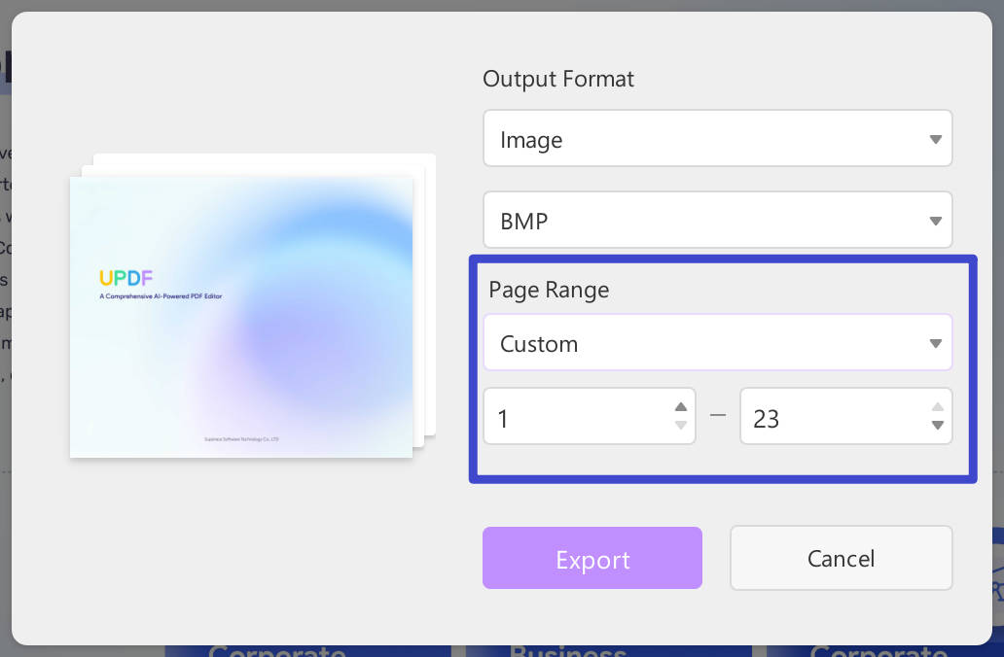Click the up stepper arrow beside page 23
Viewport: 1004px width, 657px height.
point(937,405)
